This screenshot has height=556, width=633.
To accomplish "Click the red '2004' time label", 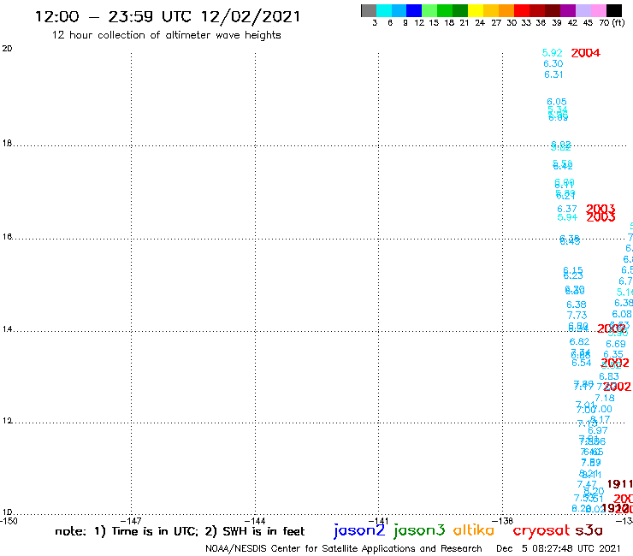I will (x=586, y=53).
